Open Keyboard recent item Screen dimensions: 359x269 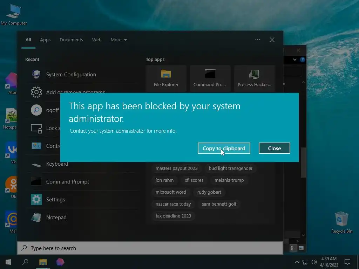81,164
